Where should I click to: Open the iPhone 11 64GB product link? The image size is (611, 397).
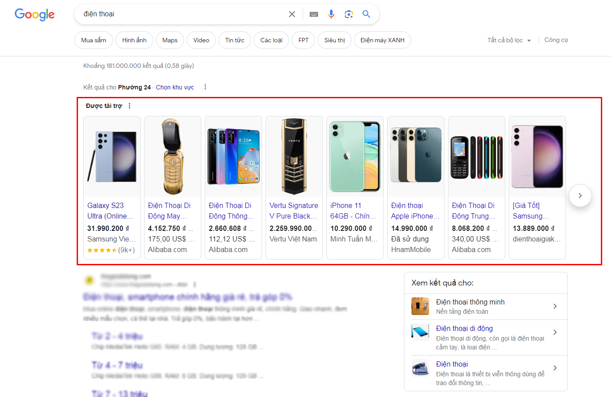point(353,211)
